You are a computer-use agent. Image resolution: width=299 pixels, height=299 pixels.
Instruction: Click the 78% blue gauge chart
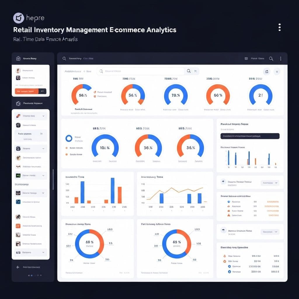[x=176, y=95]
